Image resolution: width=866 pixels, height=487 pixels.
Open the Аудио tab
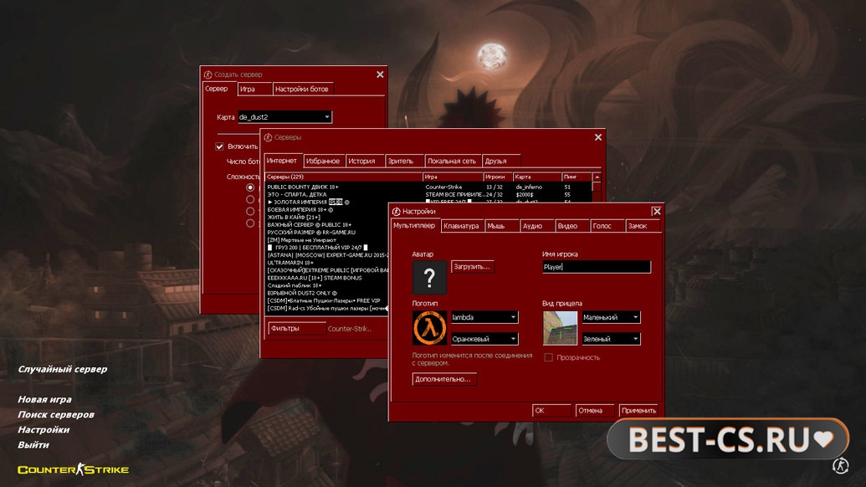point(537,226)
